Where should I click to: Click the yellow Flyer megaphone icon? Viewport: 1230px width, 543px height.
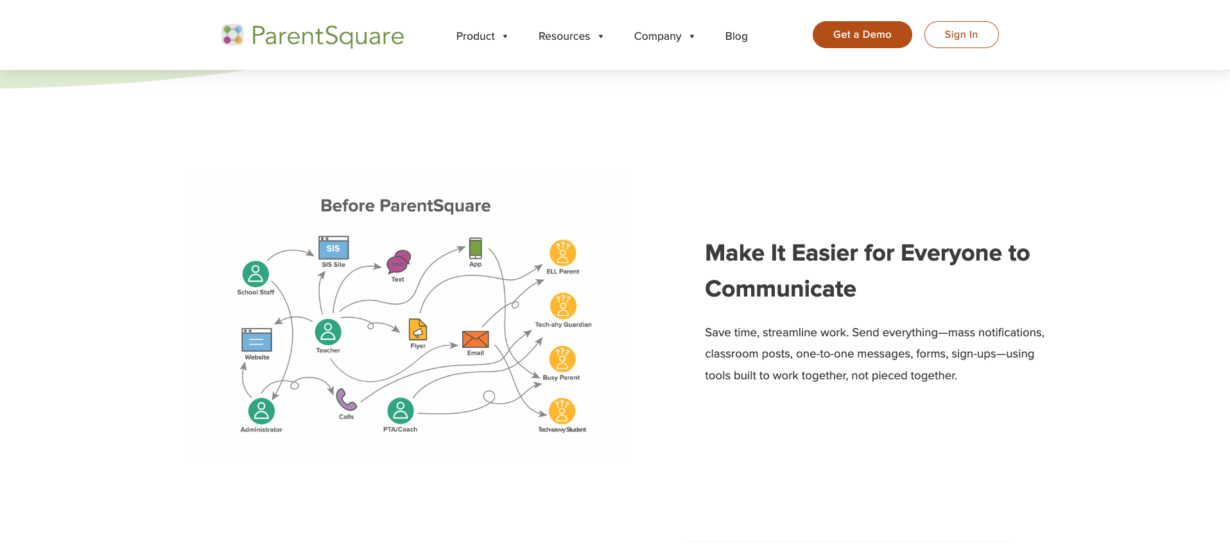pos(418,330)
